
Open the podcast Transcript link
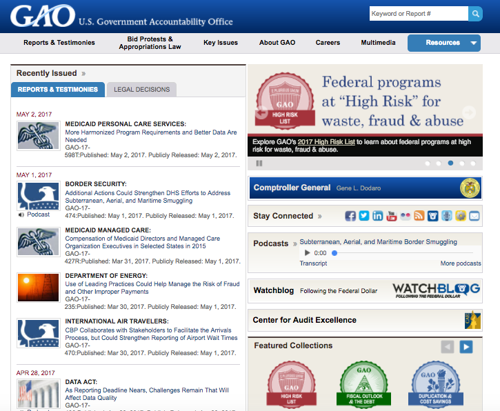(313, 263)
